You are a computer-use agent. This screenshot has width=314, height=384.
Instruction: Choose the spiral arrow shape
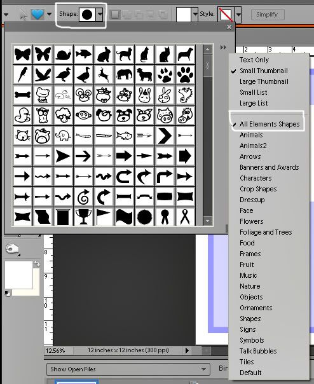pos(83,196)
